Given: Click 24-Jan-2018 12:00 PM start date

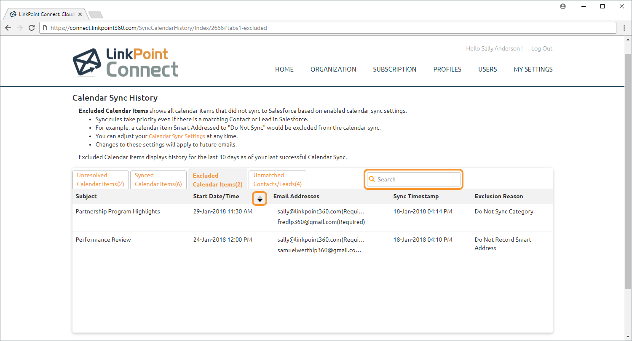Looking at the screenshot, I should pyautogui.click(x=222, y=240).
